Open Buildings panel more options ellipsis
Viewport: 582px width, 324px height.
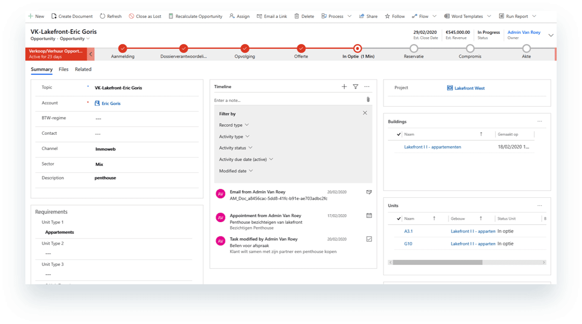540,122
